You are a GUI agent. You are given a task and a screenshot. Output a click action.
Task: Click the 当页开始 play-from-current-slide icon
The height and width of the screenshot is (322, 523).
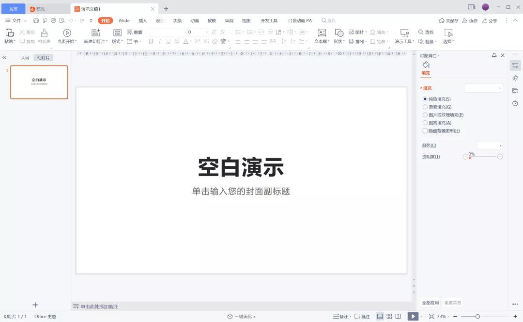click(x=66, y=33)
